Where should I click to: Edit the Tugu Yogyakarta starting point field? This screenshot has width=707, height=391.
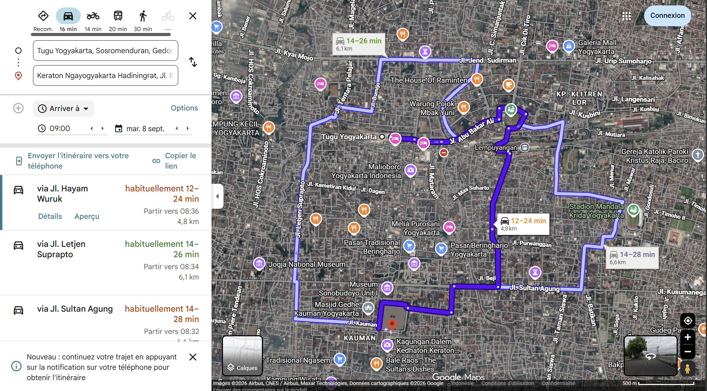105,51
